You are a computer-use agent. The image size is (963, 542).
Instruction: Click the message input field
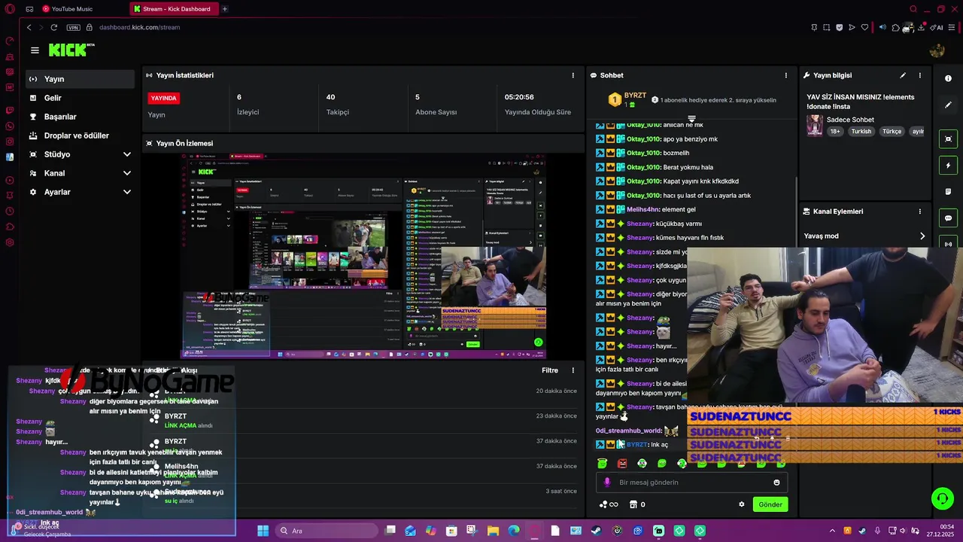point(692,483)
